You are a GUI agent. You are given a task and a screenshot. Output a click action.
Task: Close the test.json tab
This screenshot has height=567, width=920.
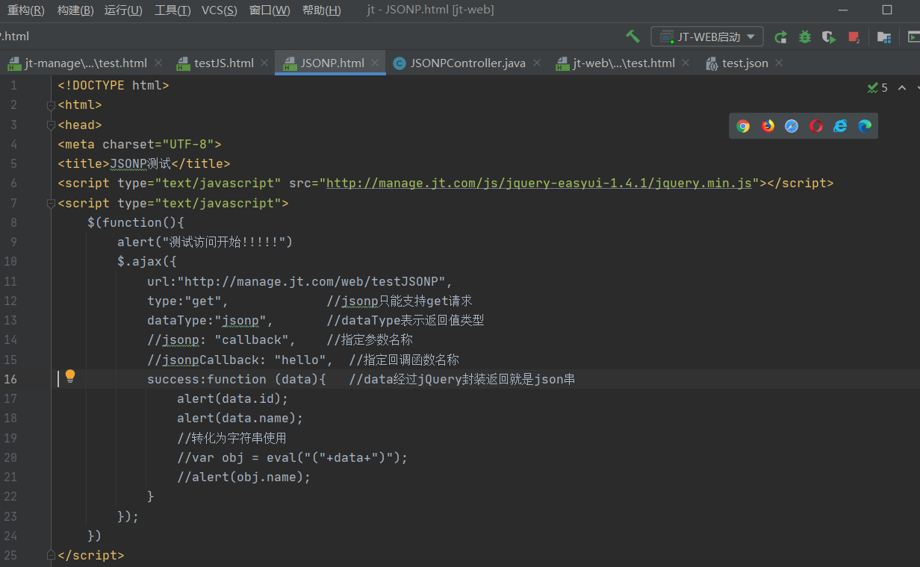[x=779, y=63]
